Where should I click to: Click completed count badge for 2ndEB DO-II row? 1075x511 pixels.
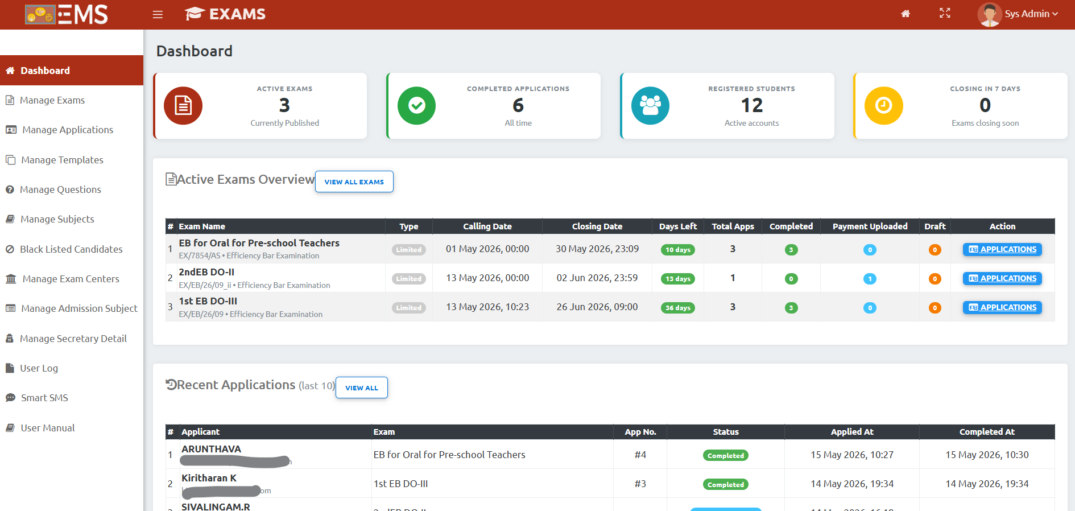tap(791, 279)
